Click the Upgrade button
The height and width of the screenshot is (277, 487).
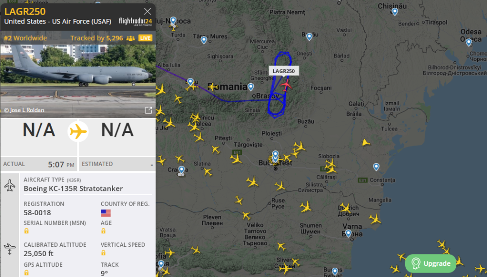click(431, 264)
